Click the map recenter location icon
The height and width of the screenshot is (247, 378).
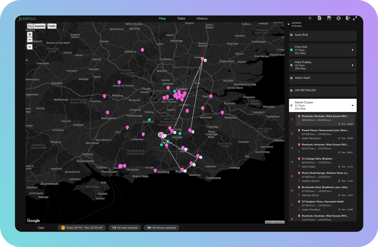30,47
